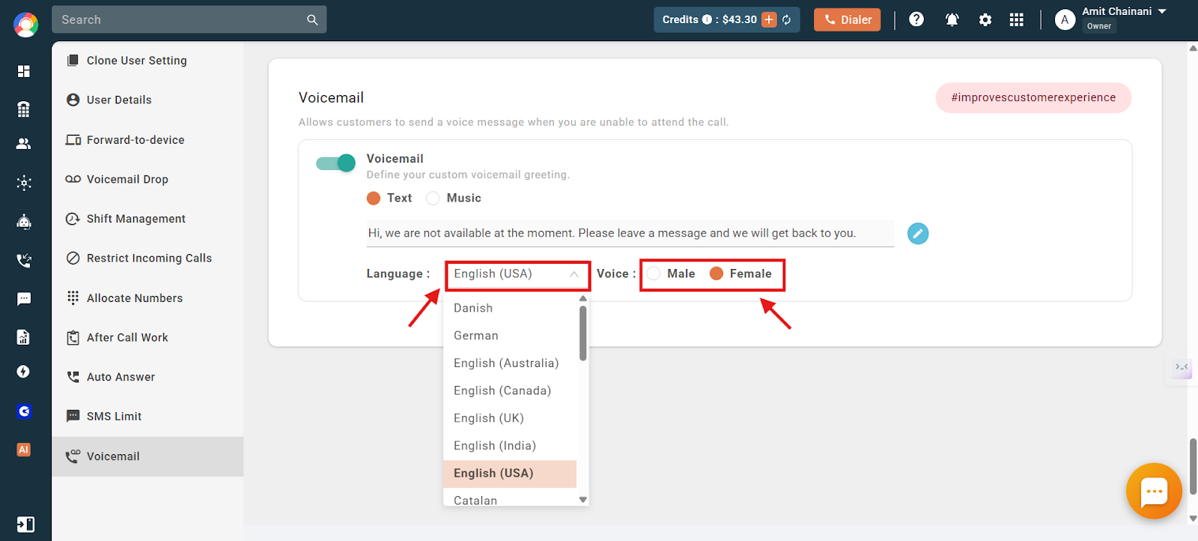The image size is (1198, 541).
Task: Choose the Male voice radio button
Action: [x=654, y=273]
